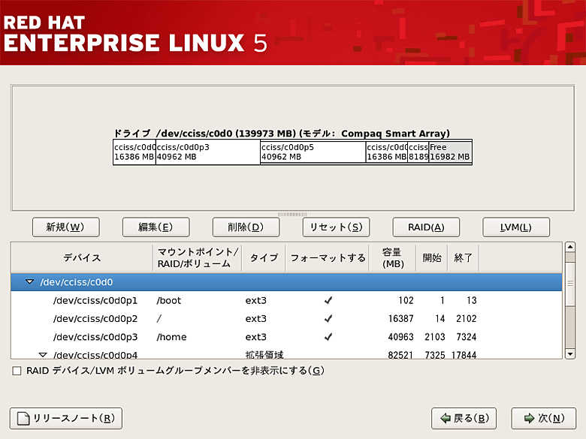Sort by デバイス column header
This screenshot has width=586, height=439.
click(82, 257)
